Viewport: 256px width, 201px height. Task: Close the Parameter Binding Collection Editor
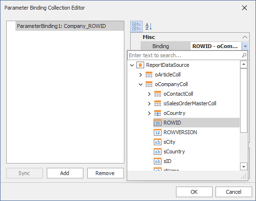click(x=244, y=8)
